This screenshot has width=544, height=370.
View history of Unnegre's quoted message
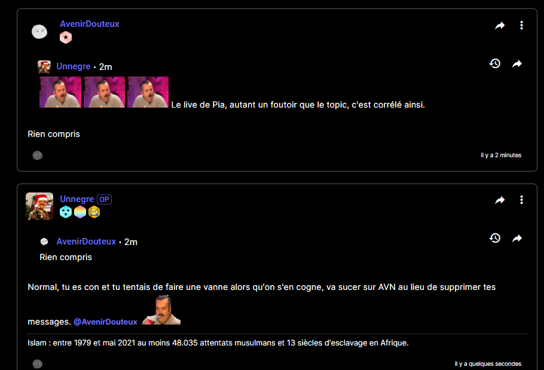[x=495, y=63]
